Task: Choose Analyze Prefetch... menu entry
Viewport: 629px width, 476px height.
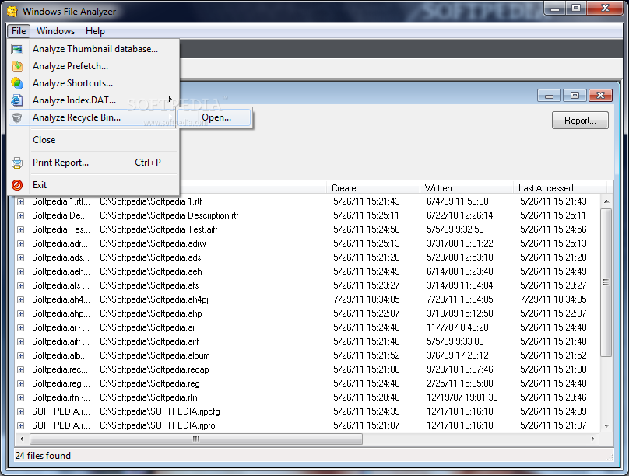Action: click(x=93, y=65)
